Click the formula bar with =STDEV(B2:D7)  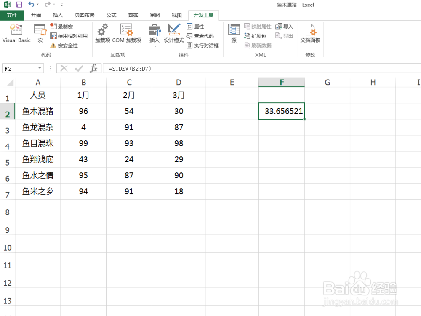(262, 68)
